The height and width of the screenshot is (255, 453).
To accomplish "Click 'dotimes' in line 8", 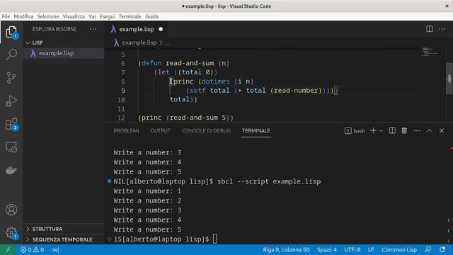I will point(215,81).
